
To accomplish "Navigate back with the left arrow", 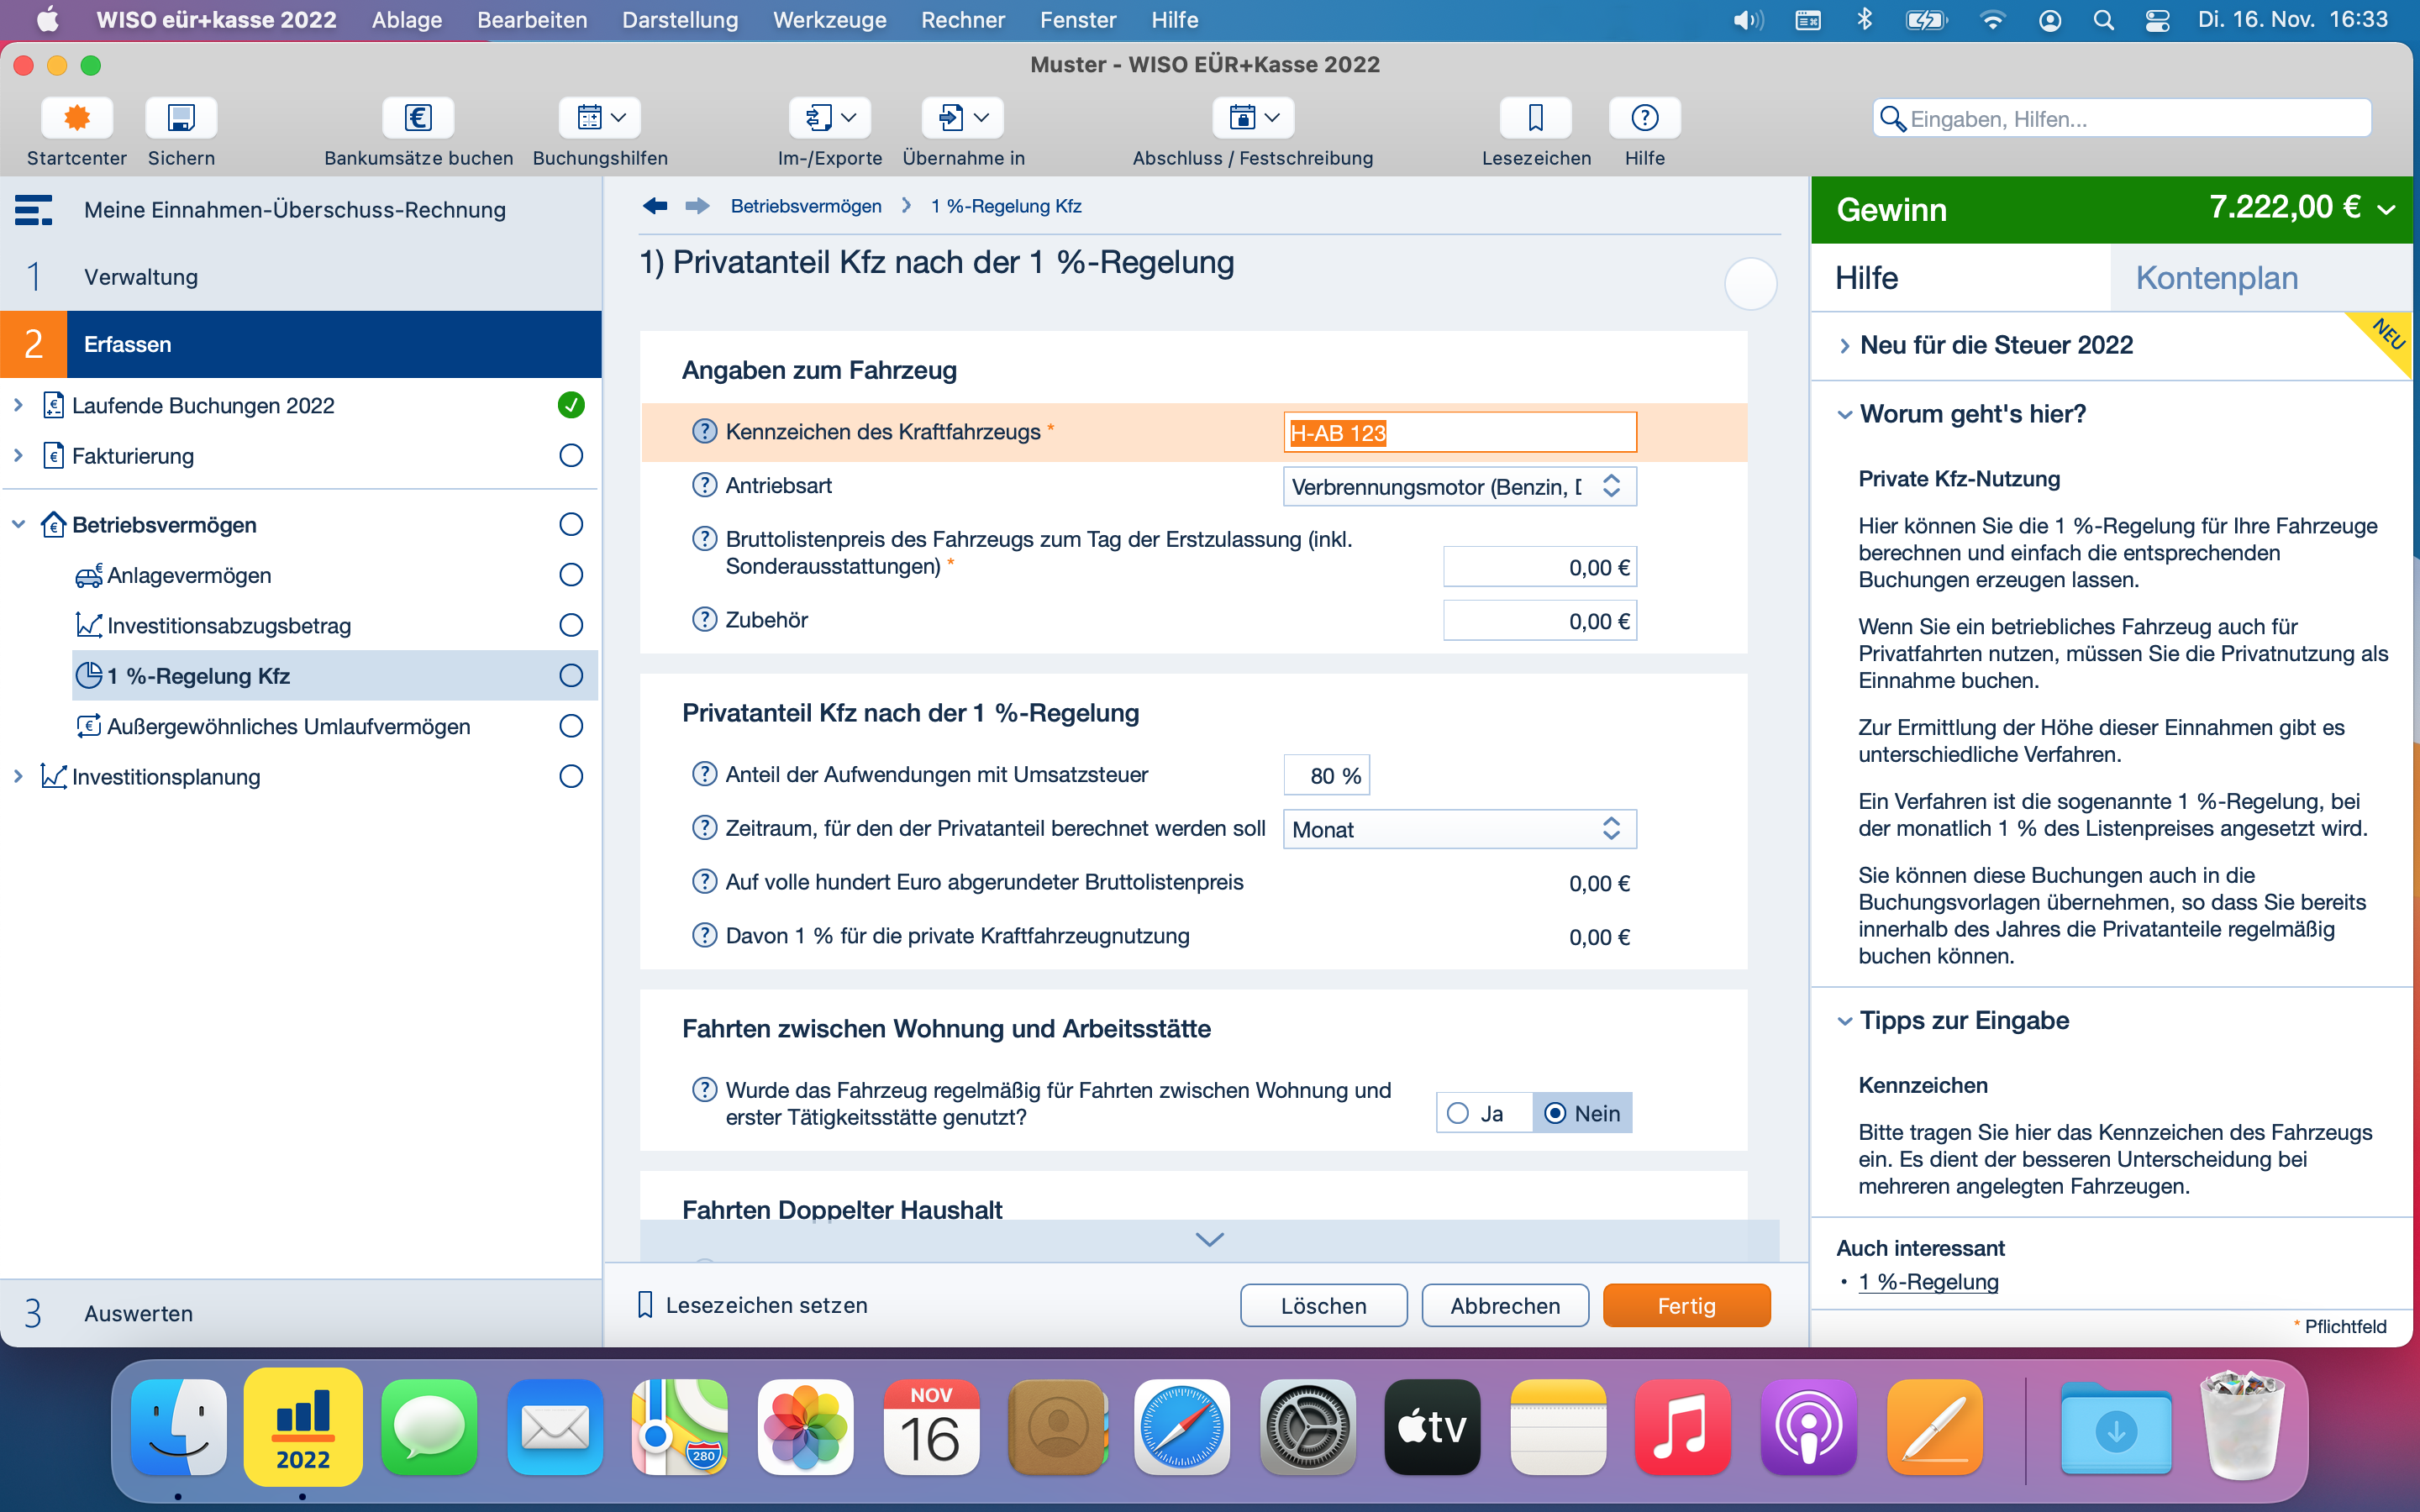I will click(x=655, y=206).
